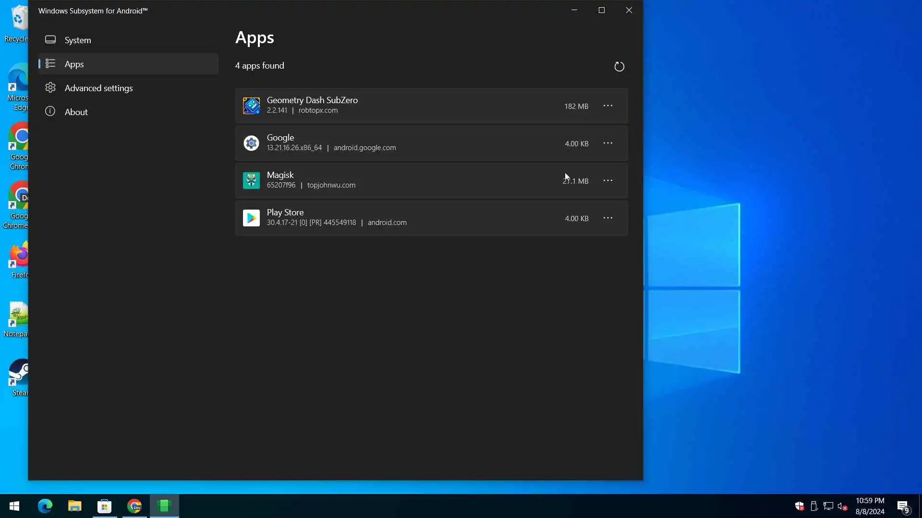This screenshot has height=518, width=922.
Task: Click the Geometry Dash SubZero app icon
Action: (x=251, y=106)
